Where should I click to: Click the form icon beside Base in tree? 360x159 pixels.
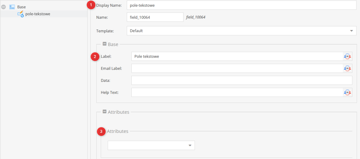(12, 7)
